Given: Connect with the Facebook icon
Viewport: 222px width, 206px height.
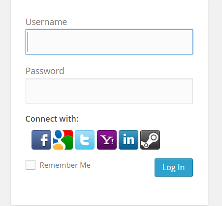Looking at the screenshot, I should 41,140.
